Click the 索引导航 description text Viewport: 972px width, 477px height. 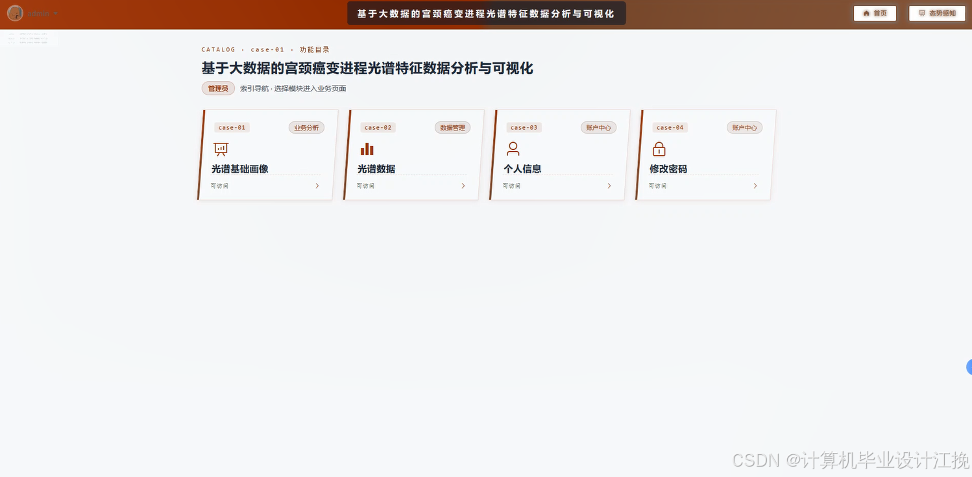coord(293,88)
